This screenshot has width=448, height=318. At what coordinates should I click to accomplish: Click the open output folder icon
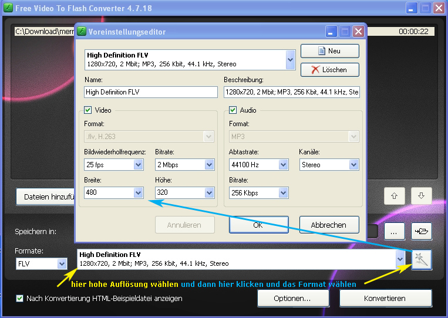pos(422,231)
